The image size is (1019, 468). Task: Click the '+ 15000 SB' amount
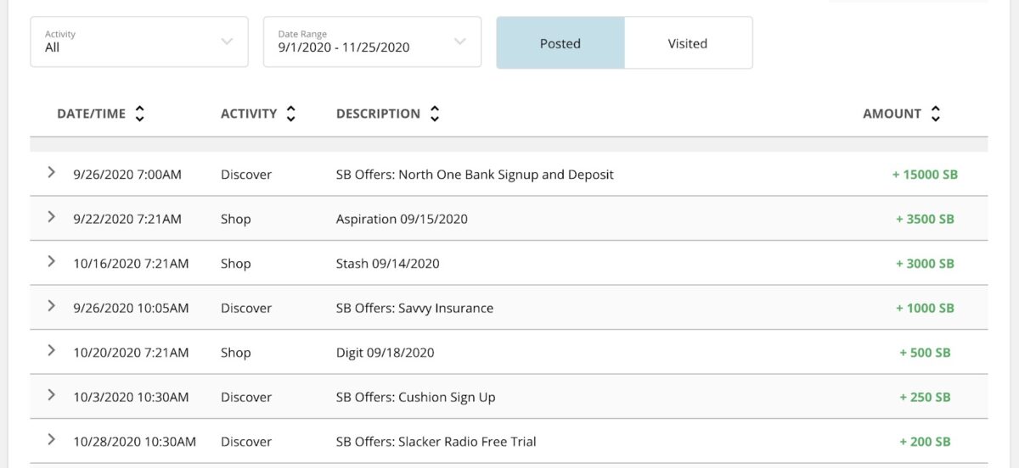pyautogui.click(x=925, y=175)
